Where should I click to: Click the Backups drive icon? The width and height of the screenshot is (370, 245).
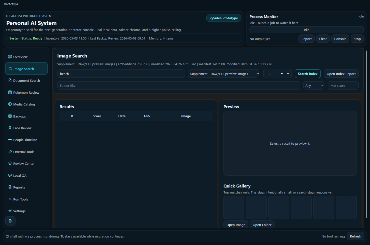tap(10, 116)
